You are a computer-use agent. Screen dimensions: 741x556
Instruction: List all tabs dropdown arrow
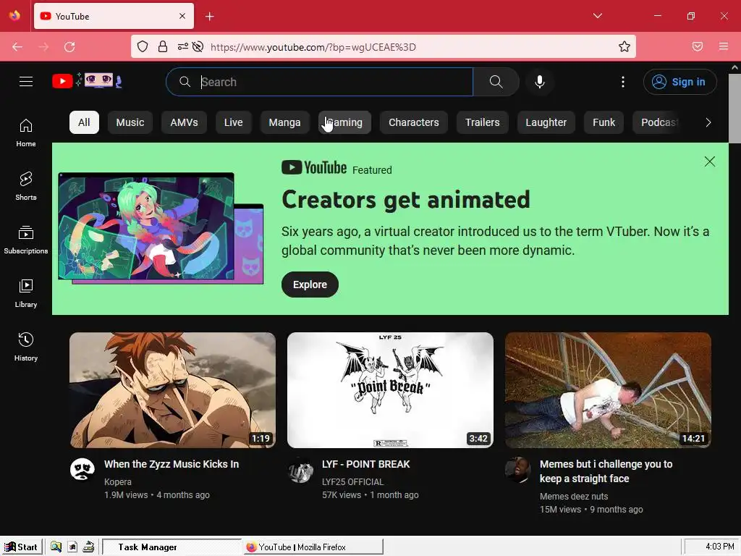tap(598, 16)
